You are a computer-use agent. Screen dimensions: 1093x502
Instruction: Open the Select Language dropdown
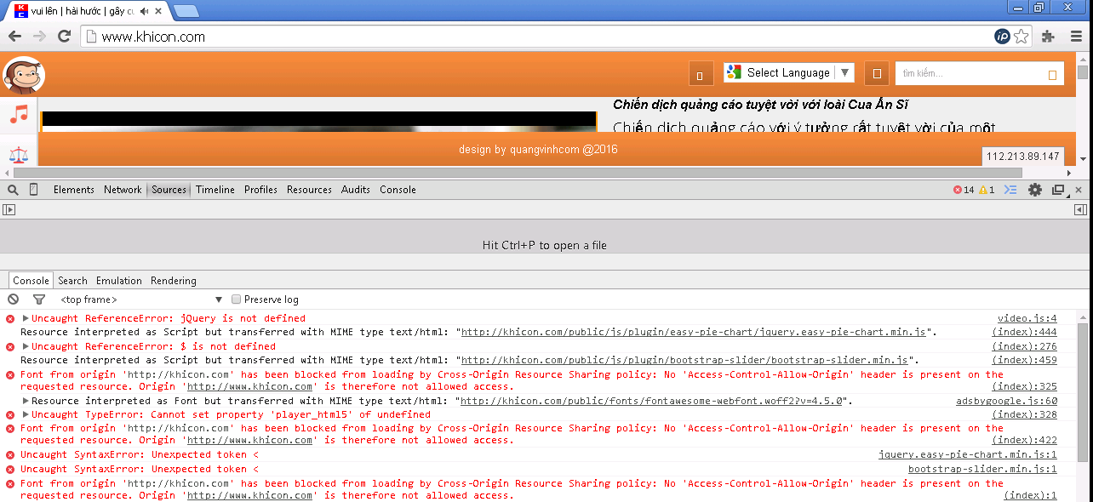pyautogui.click(x=788, y=73)
